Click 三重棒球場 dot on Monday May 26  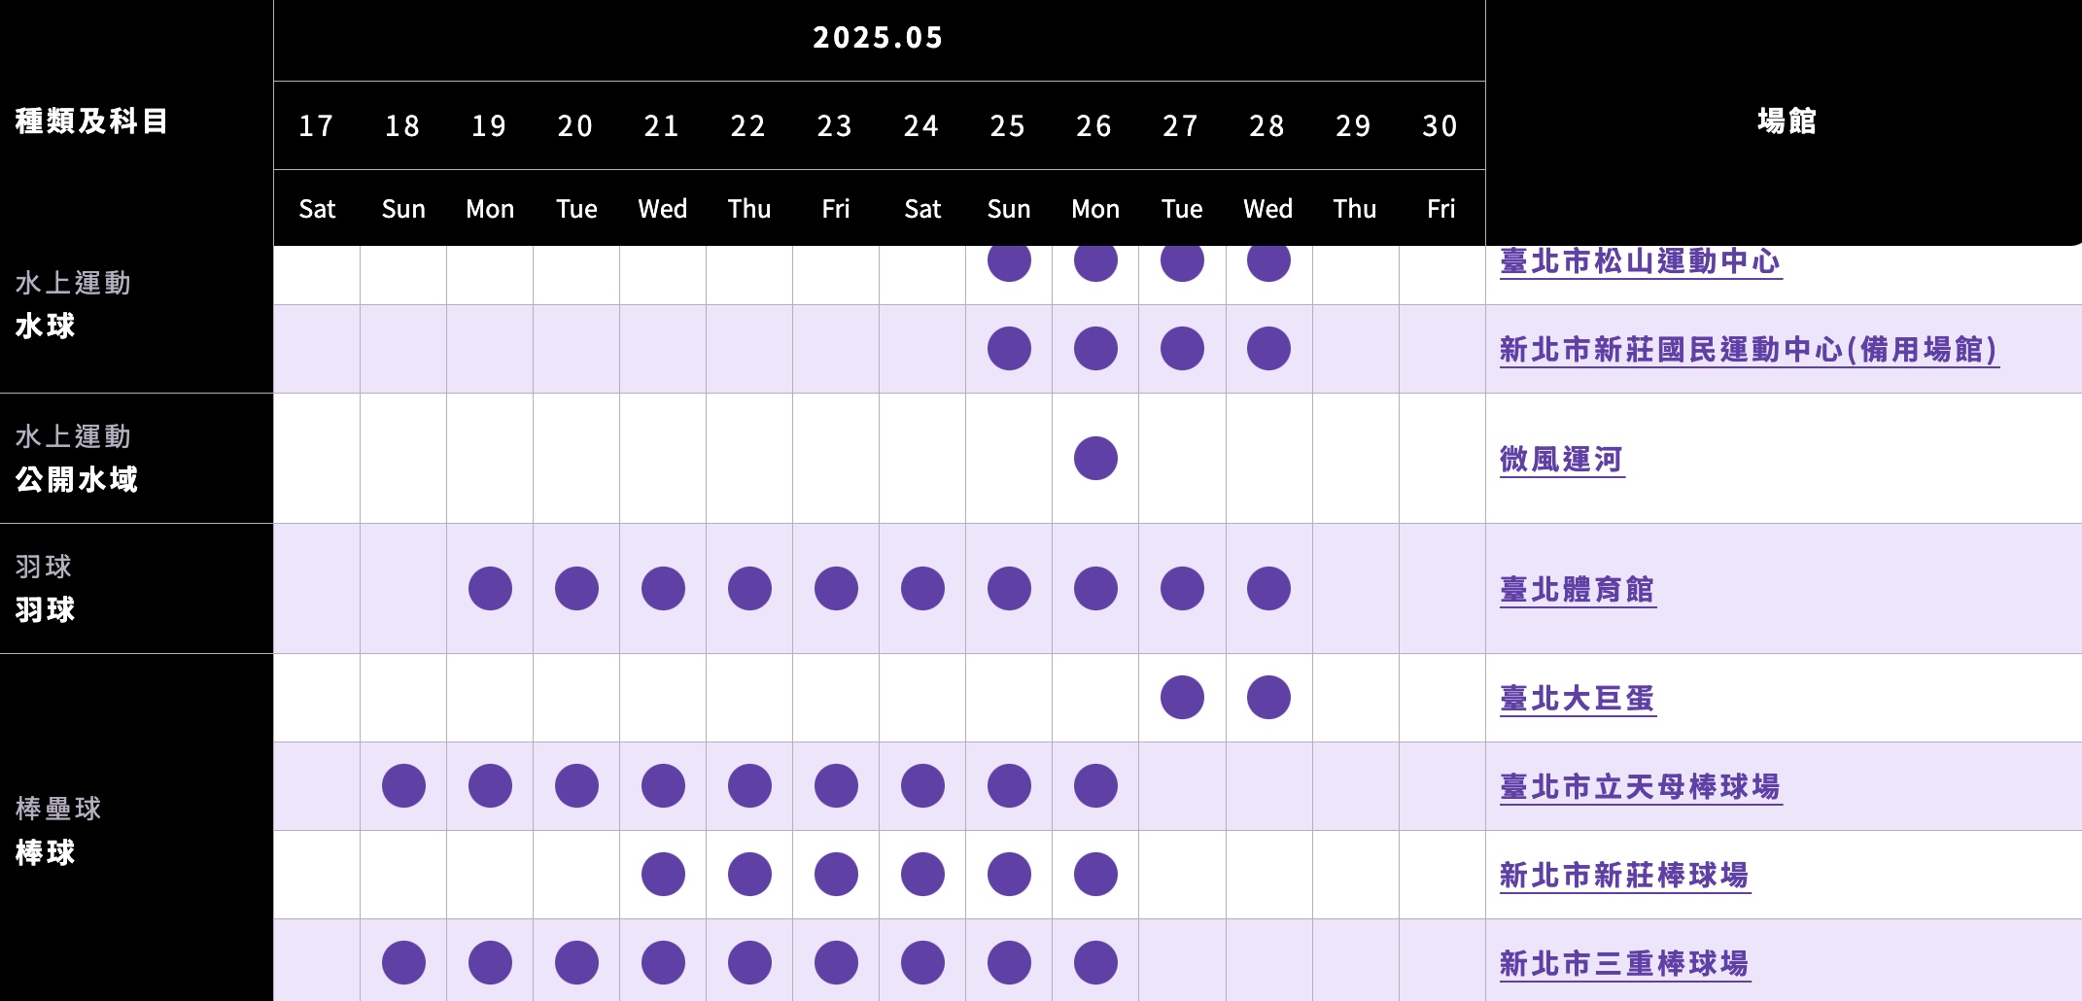click(x=1095, y=962)
